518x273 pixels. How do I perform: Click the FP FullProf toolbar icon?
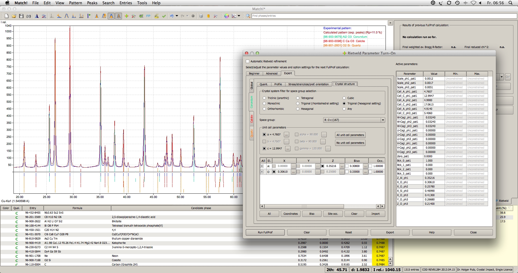(x=148, y=16)
